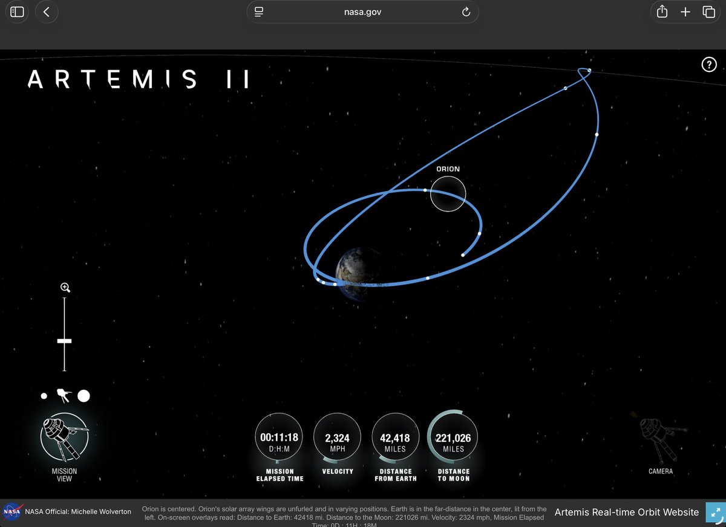Click the Earth globe
This screenshot has height=527, width=726.
(x=359, y=275)
